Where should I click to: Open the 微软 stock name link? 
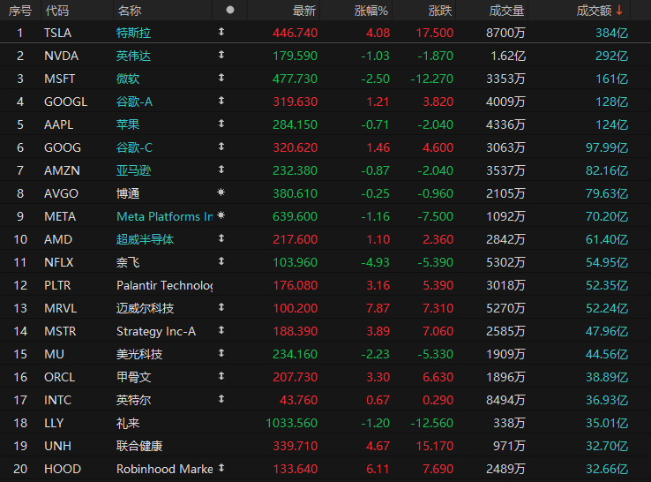point(128,79)
